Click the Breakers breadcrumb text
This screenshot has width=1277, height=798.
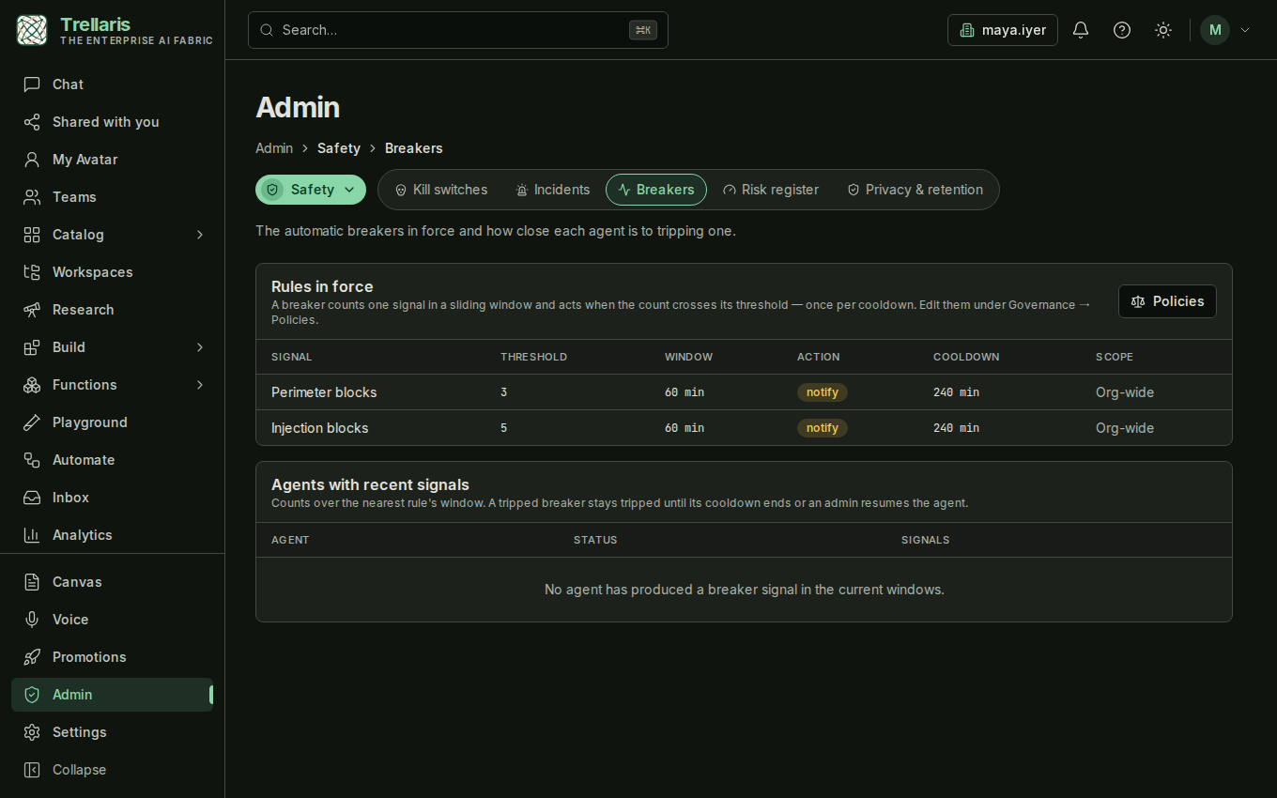click(x=414, y=148)
